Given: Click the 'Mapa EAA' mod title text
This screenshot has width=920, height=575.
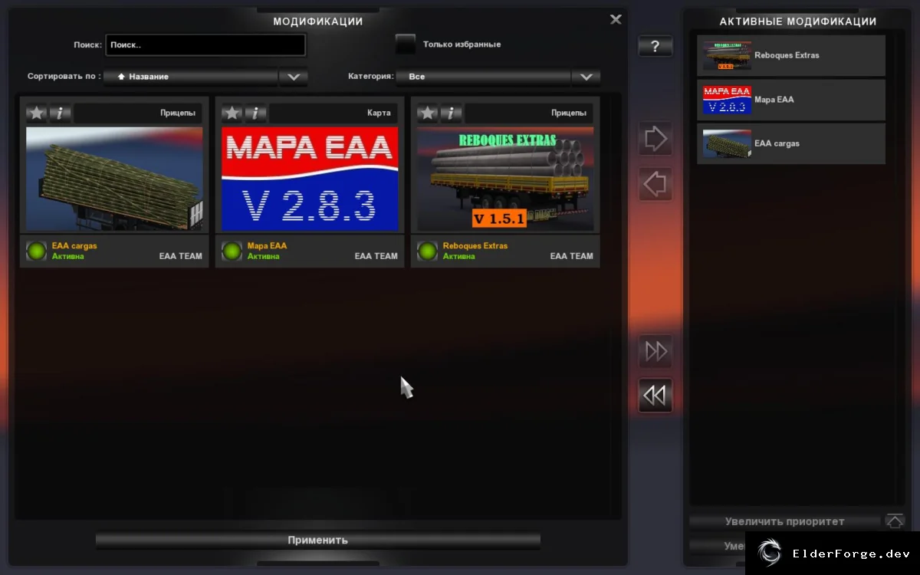Looking at the screenshot, I should tap(267, 246).
